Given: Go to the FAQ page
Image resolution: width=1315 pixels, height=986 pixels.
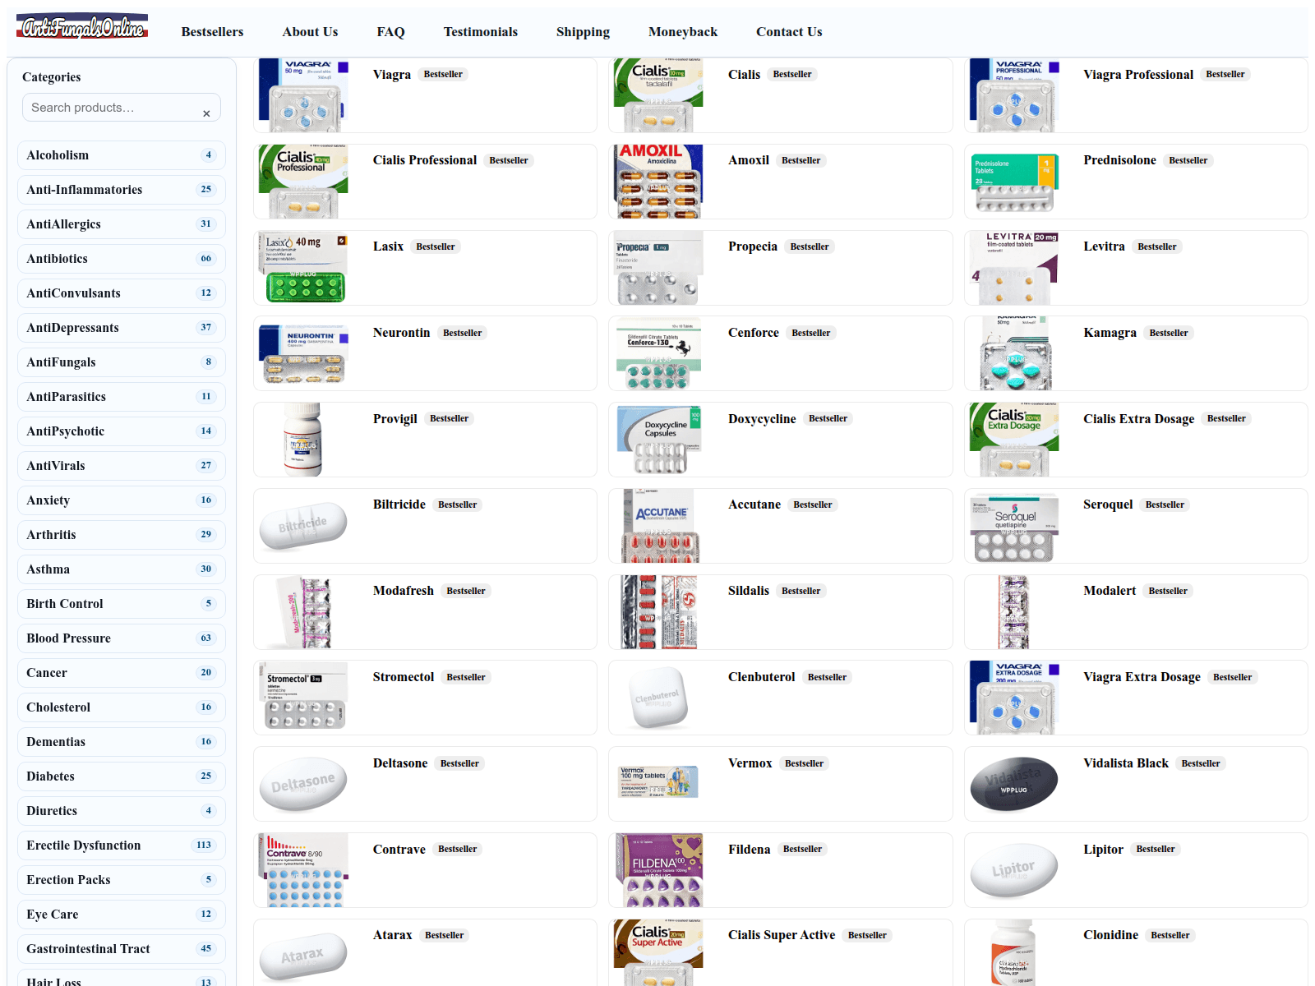Looking at the screenshot, I should click(390, 32).
